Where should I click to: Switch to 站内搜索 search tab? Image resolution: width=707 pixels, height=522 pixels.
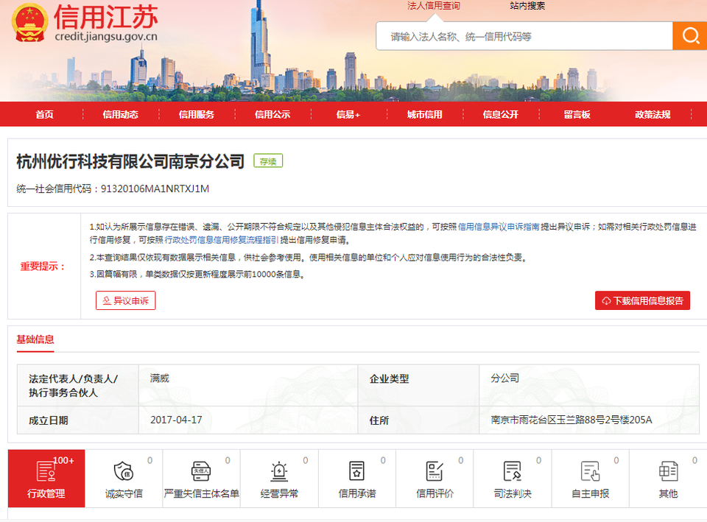pyautogui.click(x=527, y=6)
